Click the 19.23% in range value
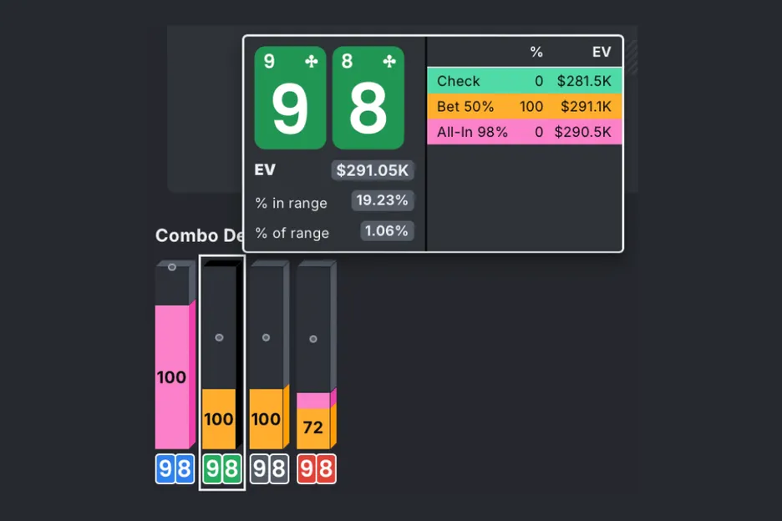The height and width of the screenshot is (521, 782). tap(382, 201)
